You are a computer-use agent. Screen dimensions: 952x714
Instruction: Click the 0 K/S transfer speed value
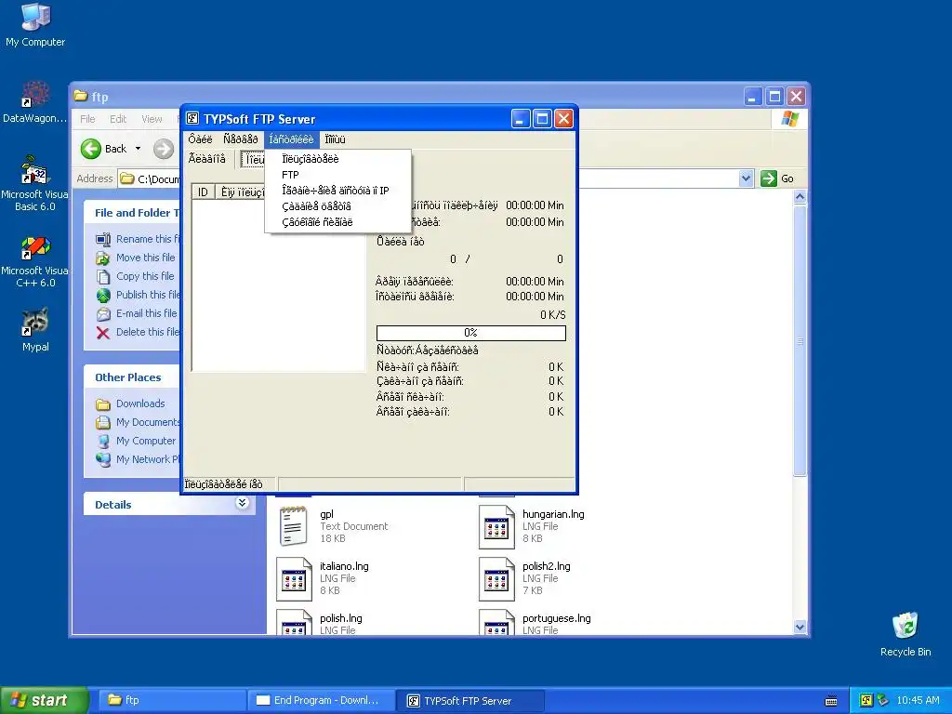(552, 315)
